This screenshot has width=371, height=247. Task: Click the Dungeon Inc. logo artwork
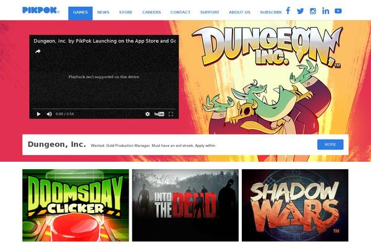[x=267, y=46]
